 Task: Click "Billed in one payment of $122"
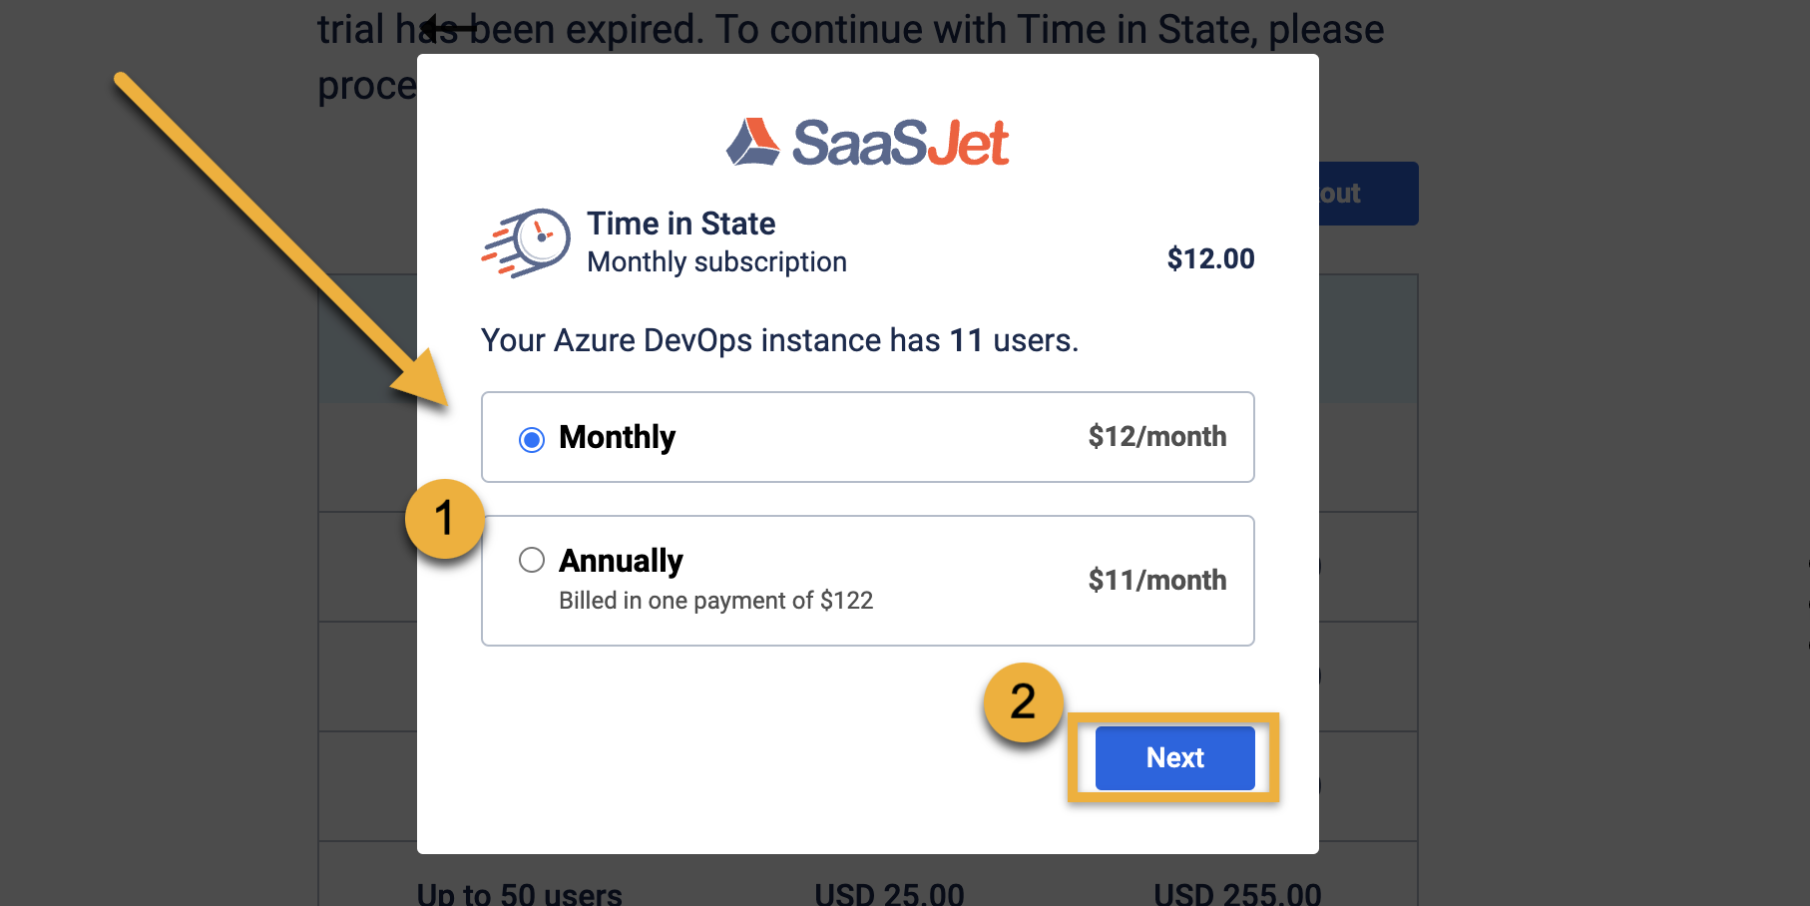point(715,601)
